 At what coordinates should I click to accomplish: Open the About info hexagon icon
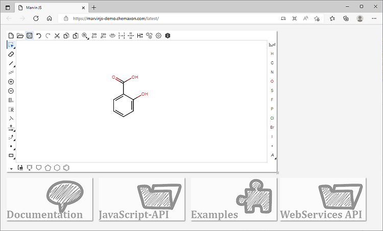coord(167,36)
